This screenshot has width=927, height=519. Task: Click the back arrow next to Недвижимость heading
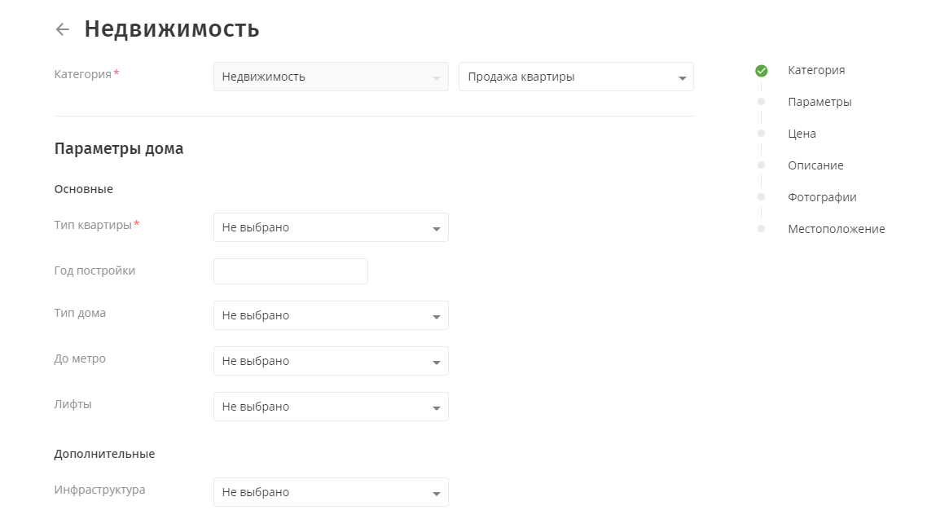[x=61, y=29]
